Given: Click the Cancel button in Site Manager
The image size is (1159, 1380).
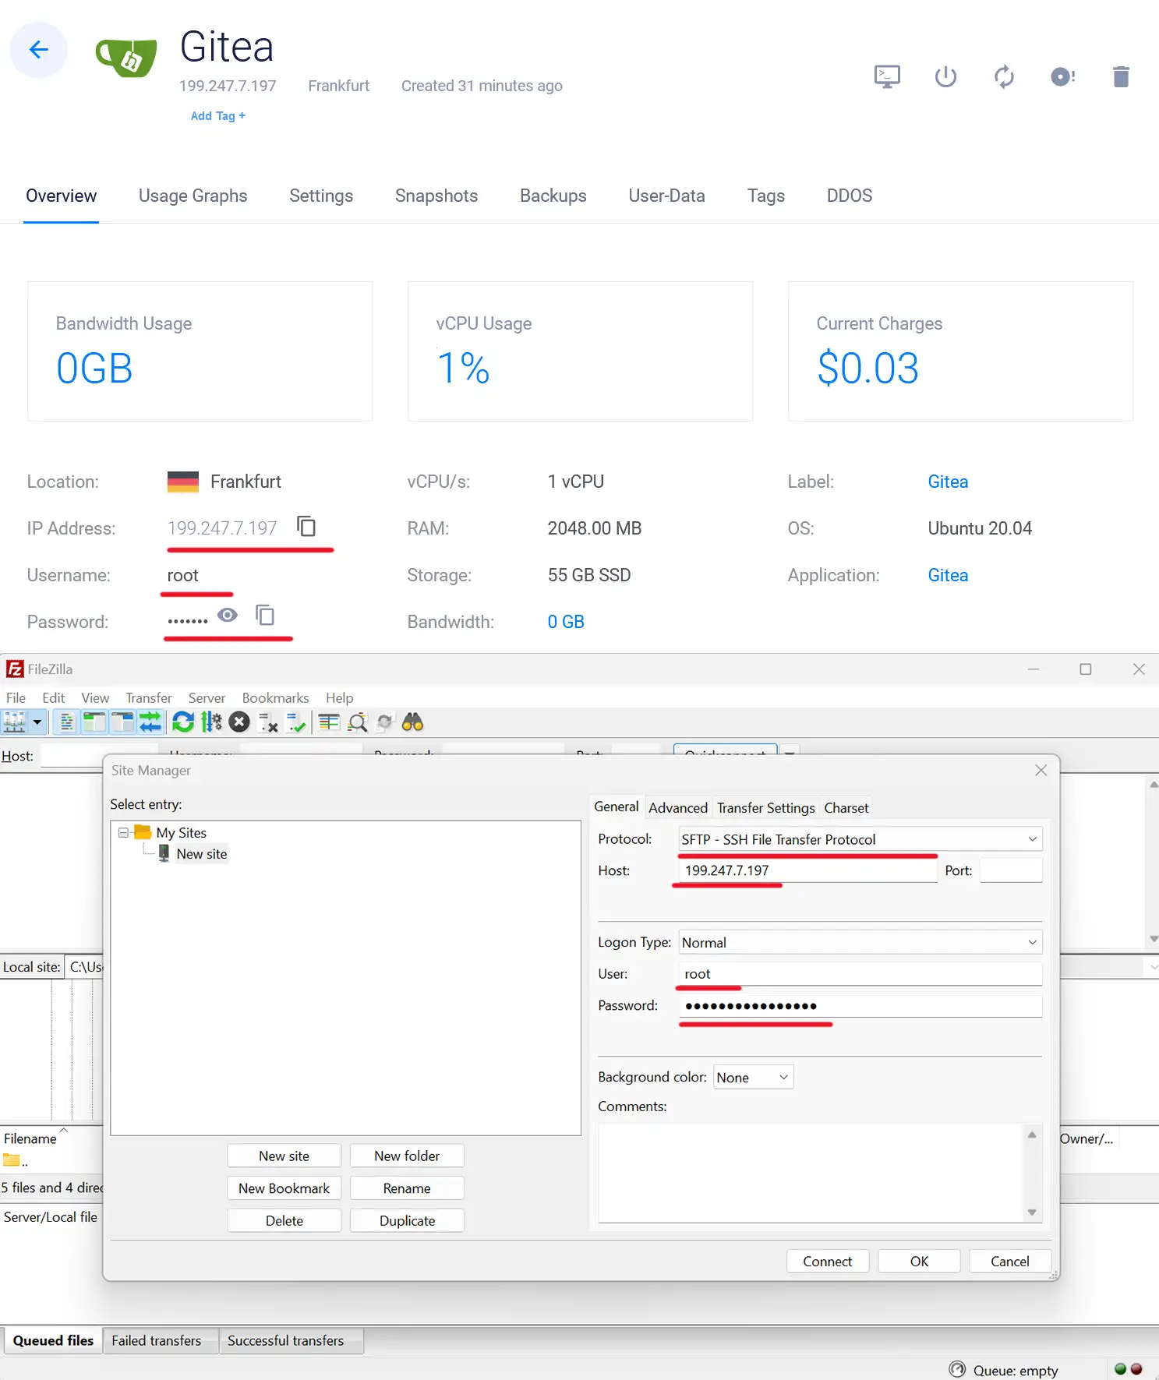Looking at the screenshot, I should point(1010,1261).
